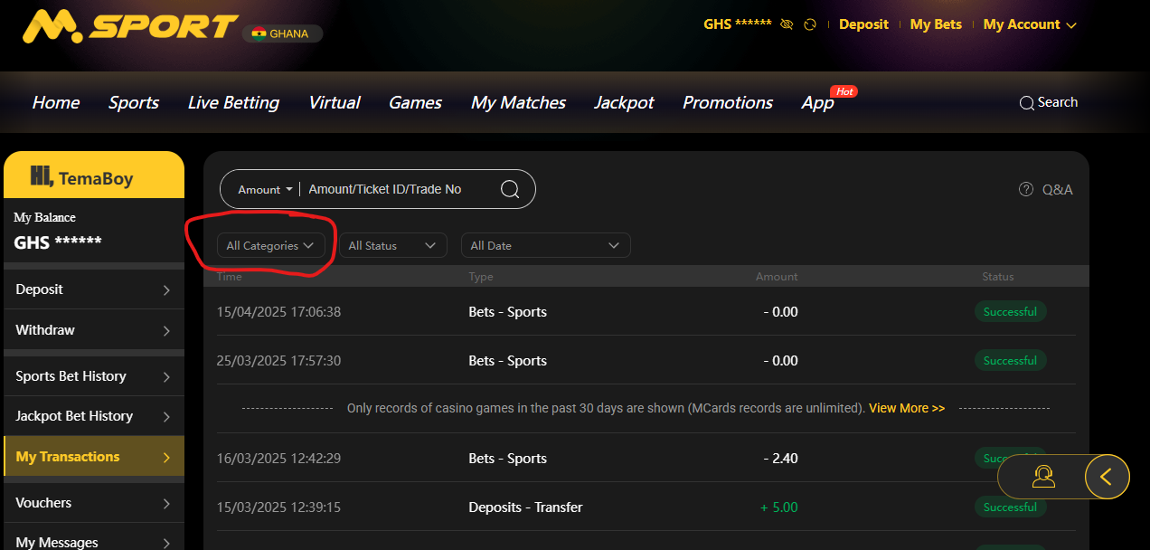The height and width of the screenshot is (550, 1150).
Task: Expand the All Date dropdown
Action: point(545,245)
